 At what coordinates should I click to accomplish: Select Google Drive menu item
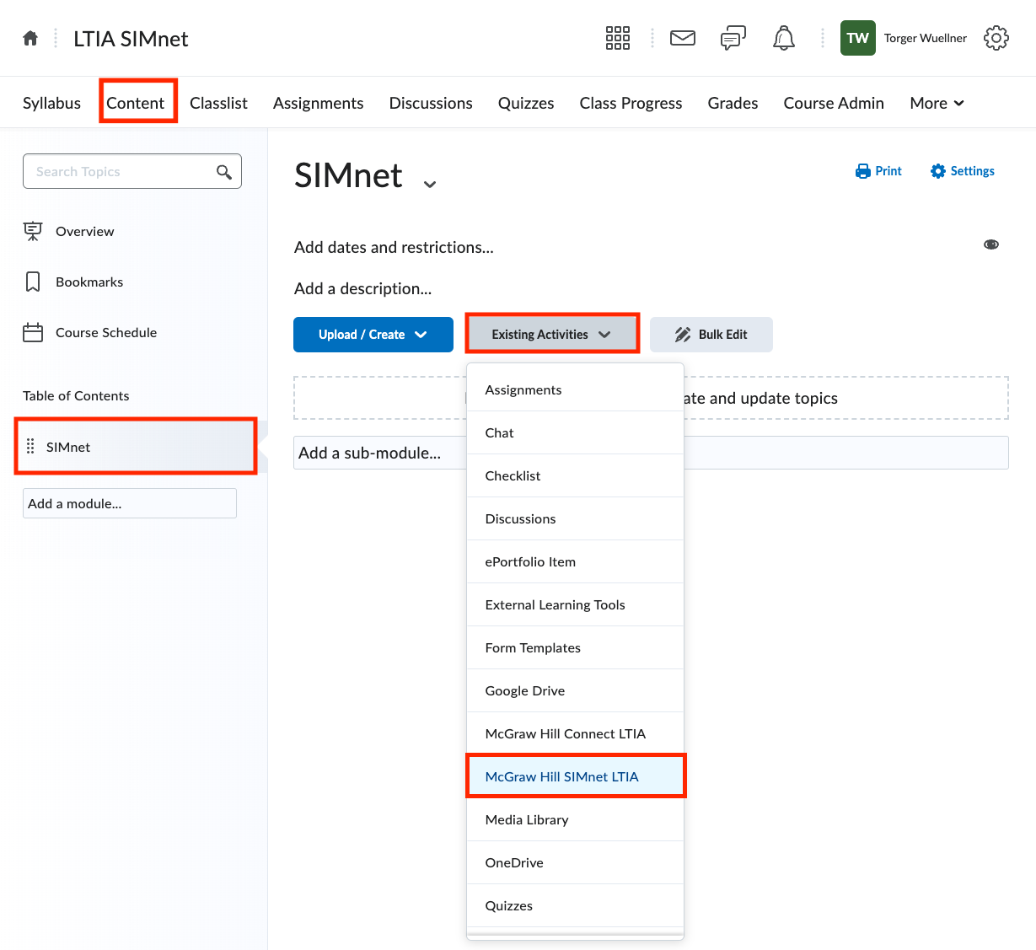(x=575, y=690)
